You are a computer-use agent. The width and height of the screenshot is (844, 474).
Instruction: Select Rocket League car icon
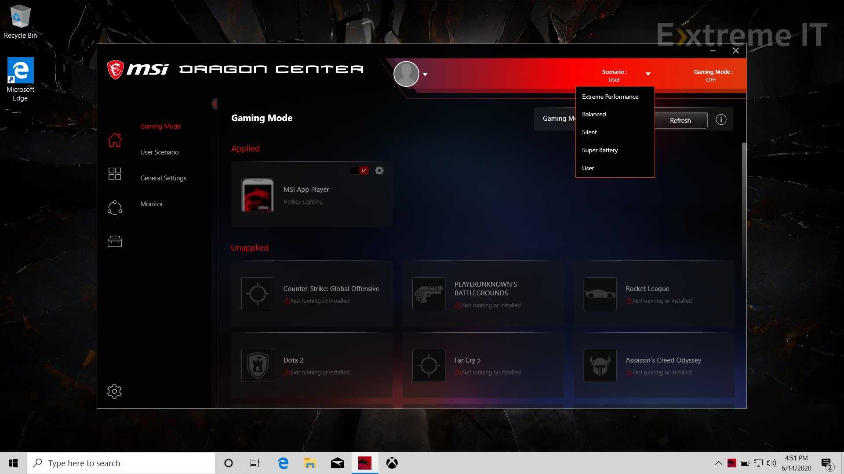pyautogui.click(x=600, y=294)
